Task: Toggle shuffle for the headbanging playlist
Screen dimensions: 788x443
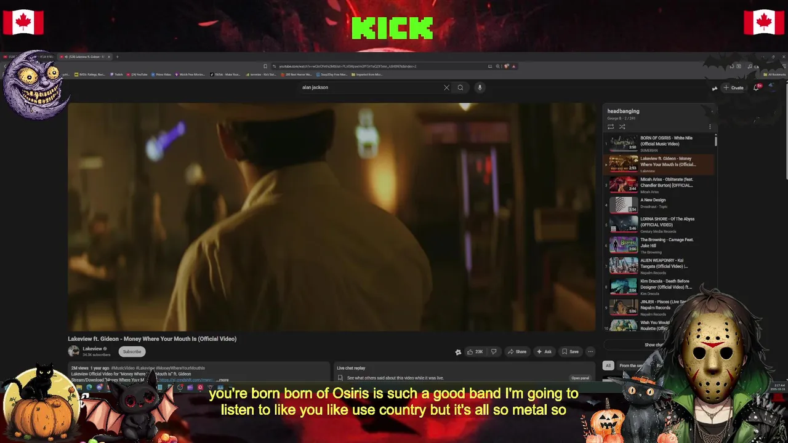Action: pos(622,127)
